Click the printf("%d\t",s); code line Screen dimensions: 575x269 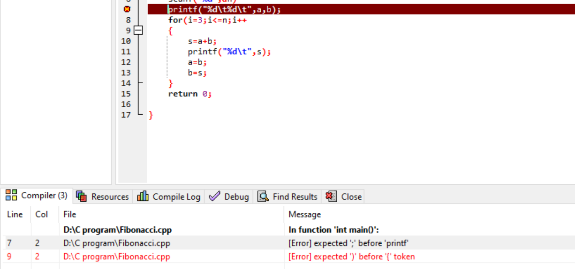tap(230, 51)
